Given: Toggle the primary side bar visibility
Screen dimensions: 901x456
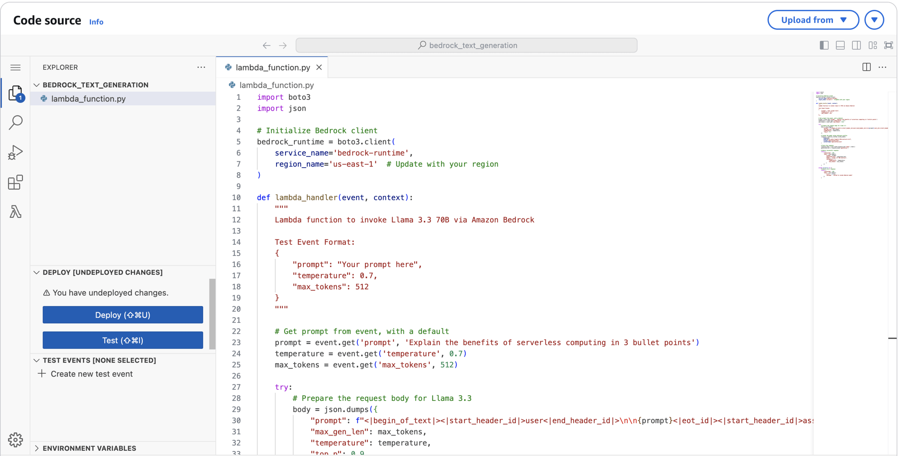Looking at the screenshot, I should (824, 45).
